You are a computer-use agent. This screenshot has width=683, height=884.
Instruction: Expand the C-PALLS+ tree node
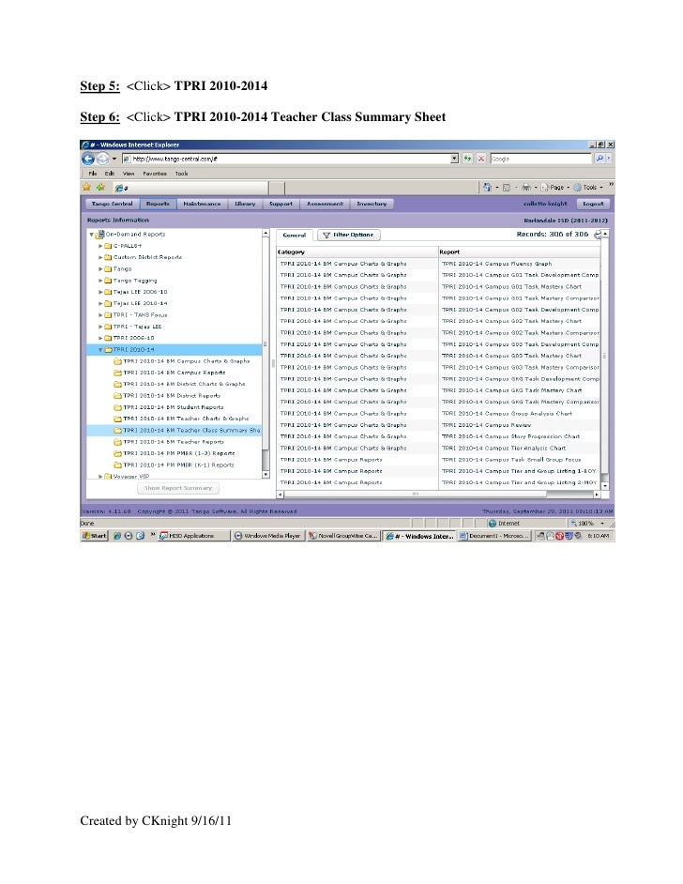coord(101,247)
